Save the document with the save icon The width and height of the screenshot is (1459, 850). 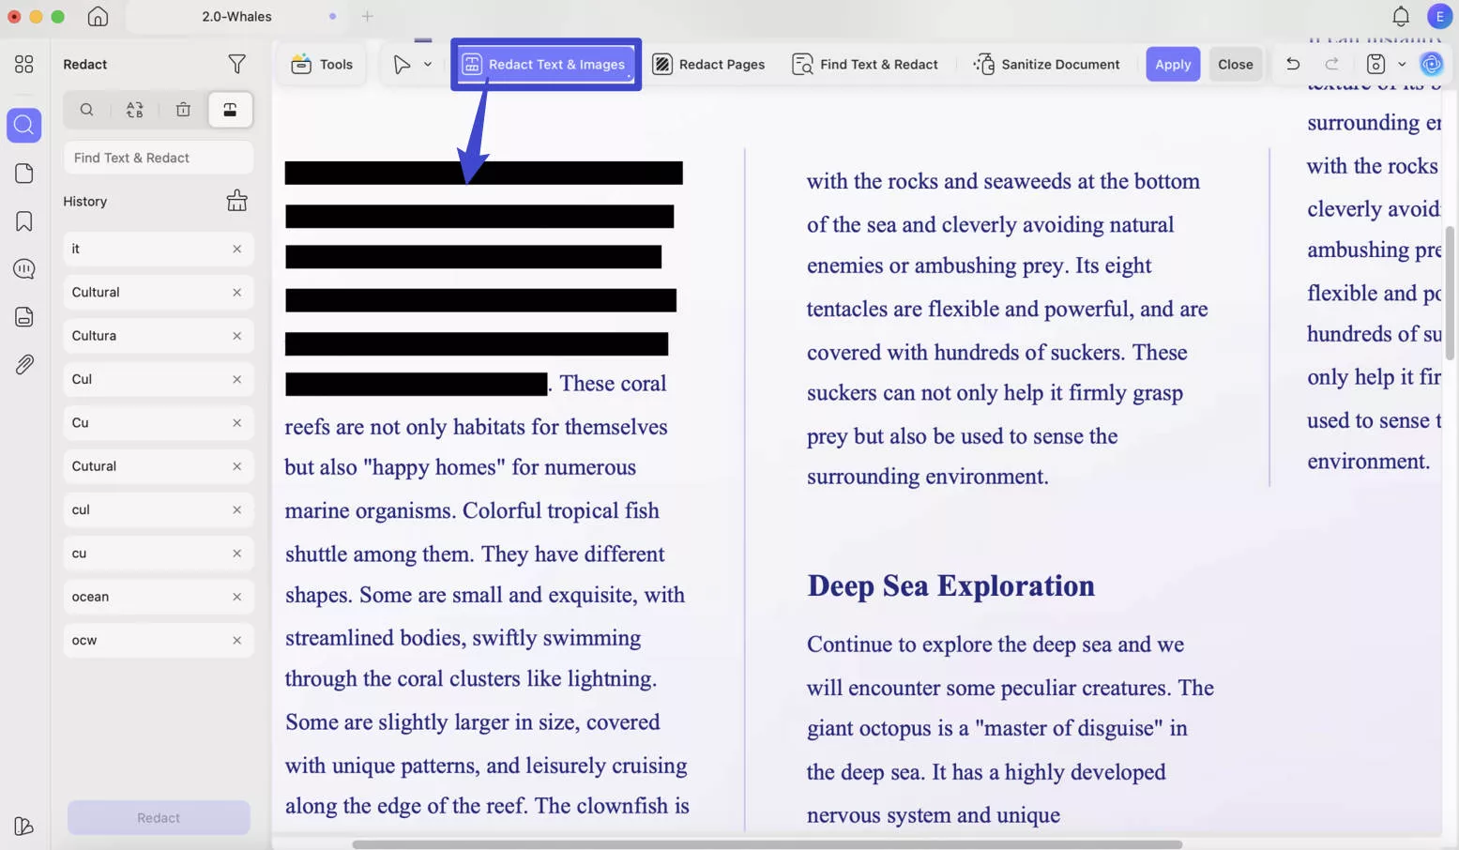click(x=1374, y=64)
